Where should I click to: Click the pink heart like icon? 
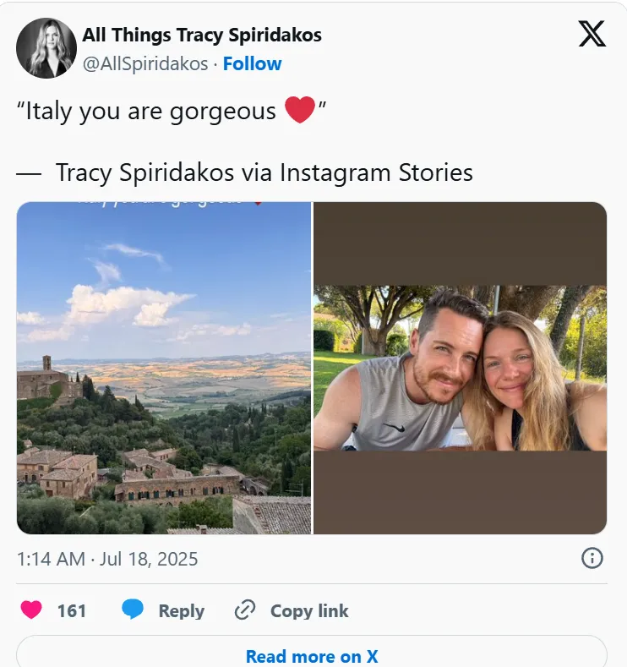coord(31,610)
